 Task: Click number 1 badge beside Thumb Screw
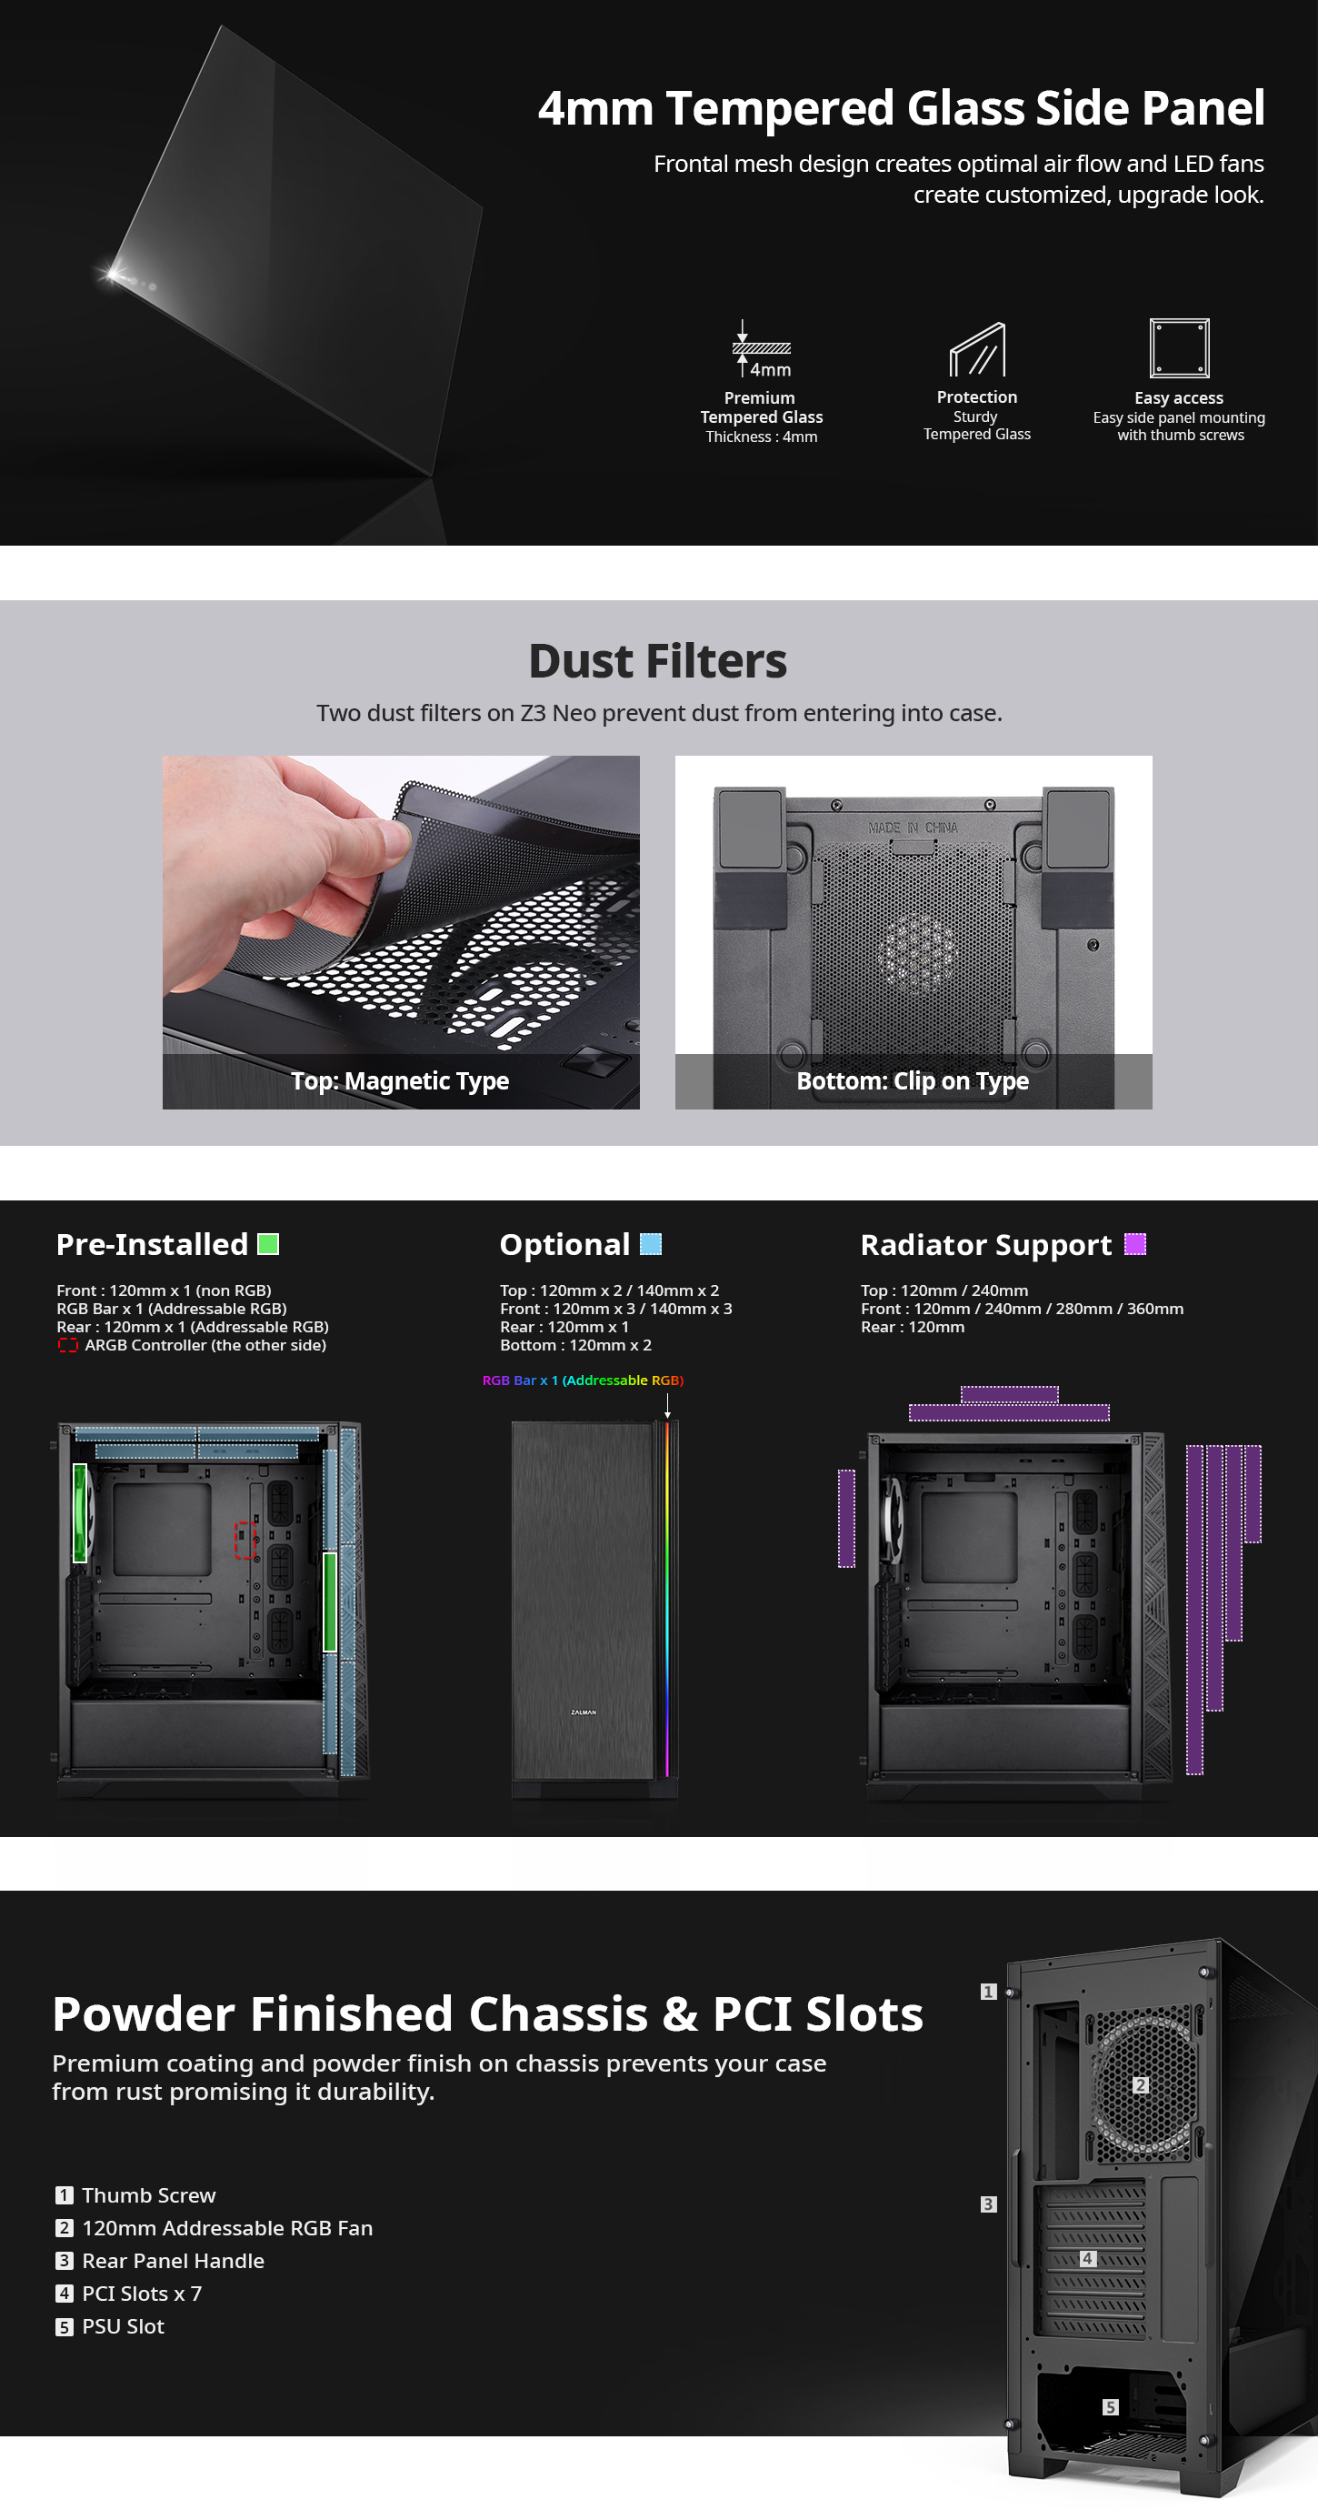(65, 2195)
